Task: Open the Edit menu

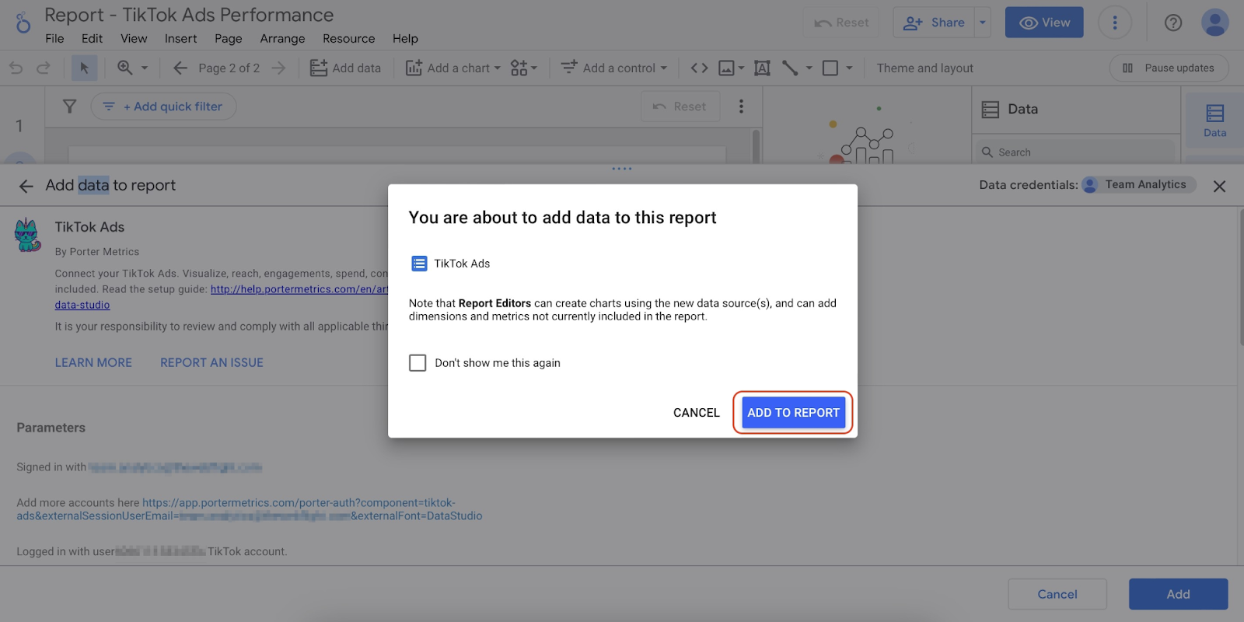Action: coord(92,39)
